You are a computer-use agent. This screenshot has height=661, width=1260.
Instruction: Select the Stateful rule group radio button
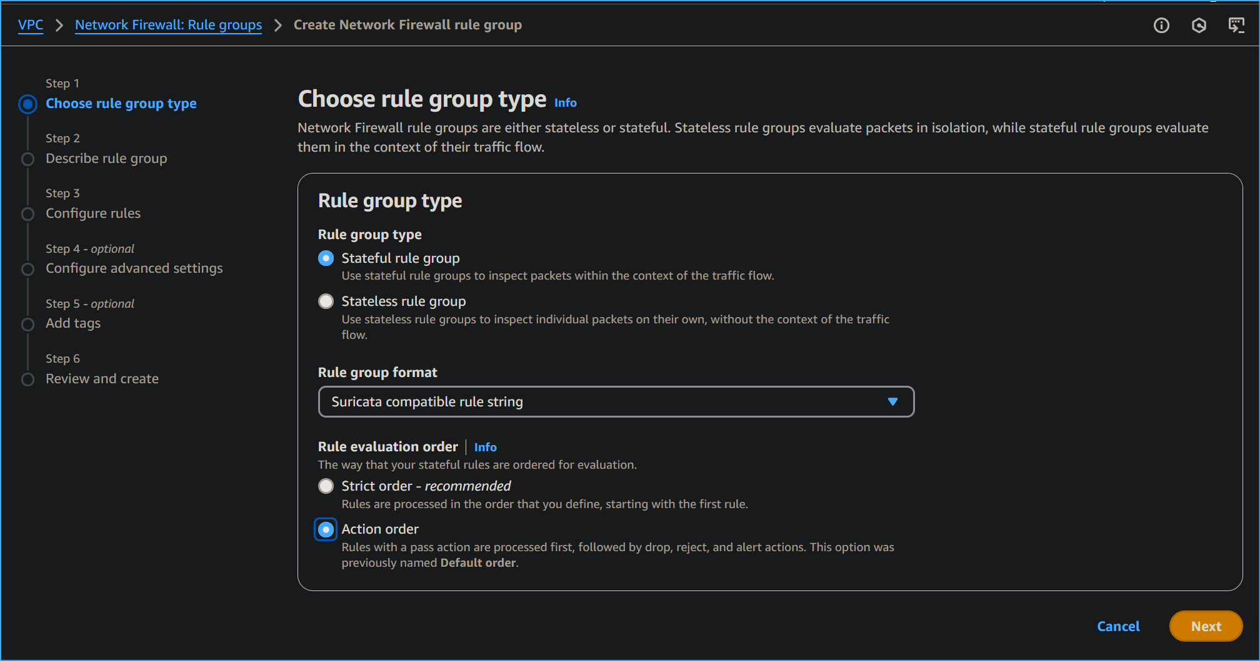click(x=326, y=258)
